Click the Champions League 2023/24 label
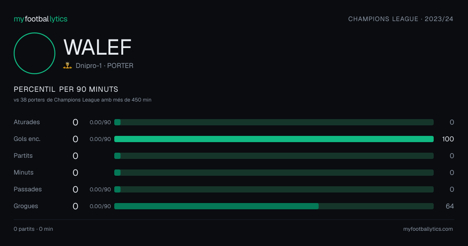 pyautogui.click(x=401, y=19)
